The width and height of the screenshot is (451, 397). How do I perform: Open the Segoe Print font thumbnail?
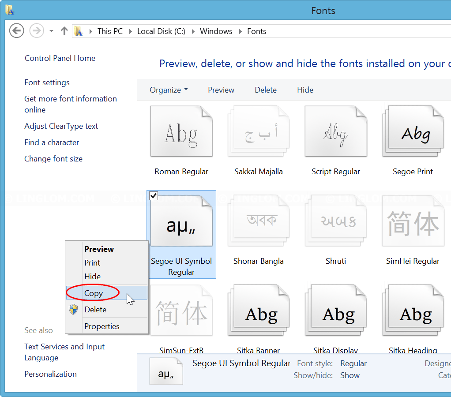point(412,131)
